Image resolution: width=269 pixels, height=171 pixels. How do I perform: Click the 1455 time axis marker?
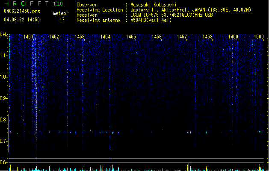131,37
